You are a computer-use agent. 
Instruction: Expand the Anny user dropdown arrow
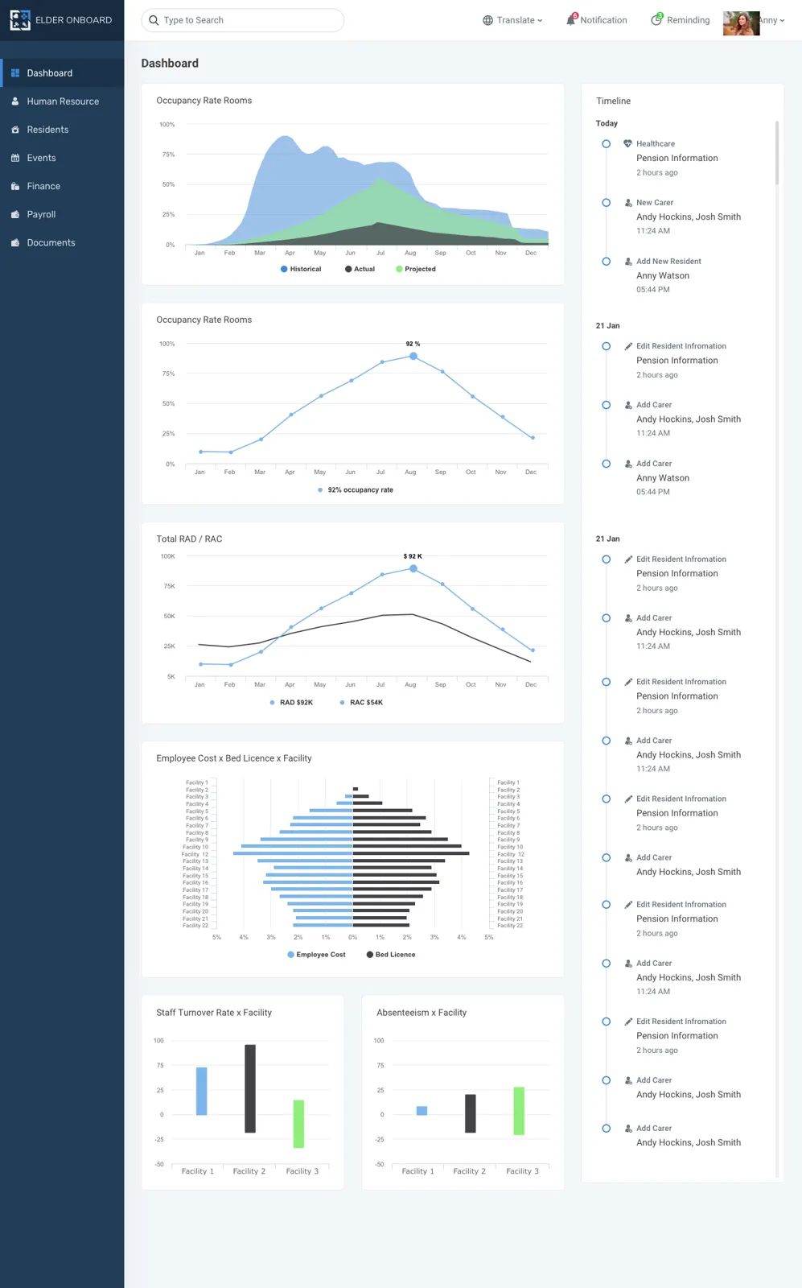click(x=782, y=21)
